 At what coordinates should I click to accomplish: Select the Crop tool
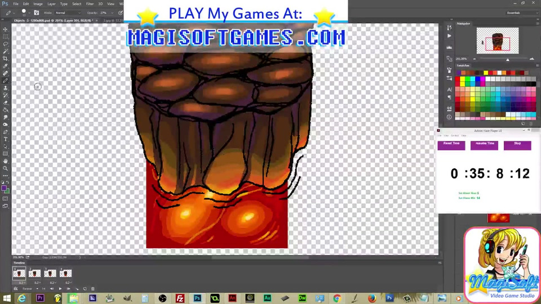(5, 59)
